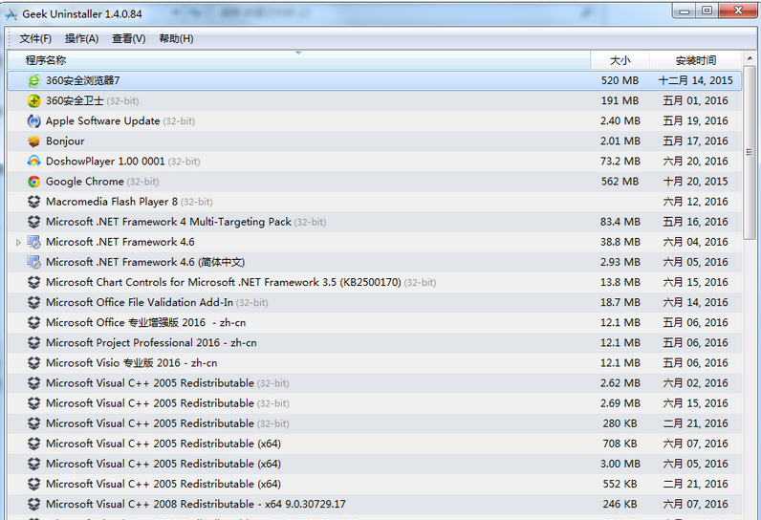The image size is (761, 520).
Task: Select the DoshowPlayer 1.00 0001 name
Action: coord(105,161)
